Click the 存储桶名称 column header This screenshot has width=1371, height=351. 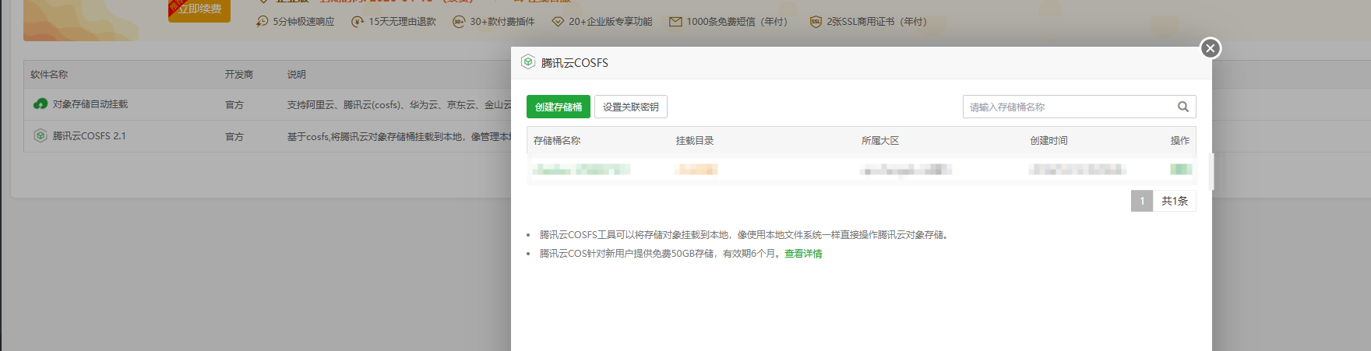(557, 141)
